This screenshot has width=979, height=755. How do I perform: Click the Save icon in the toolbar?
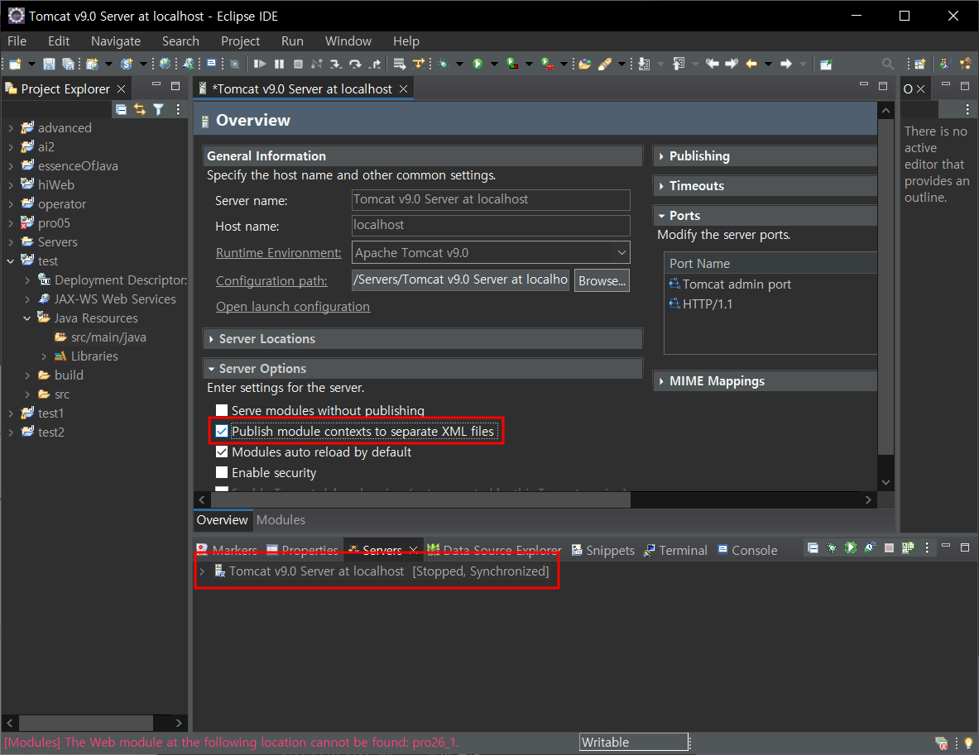49,64
